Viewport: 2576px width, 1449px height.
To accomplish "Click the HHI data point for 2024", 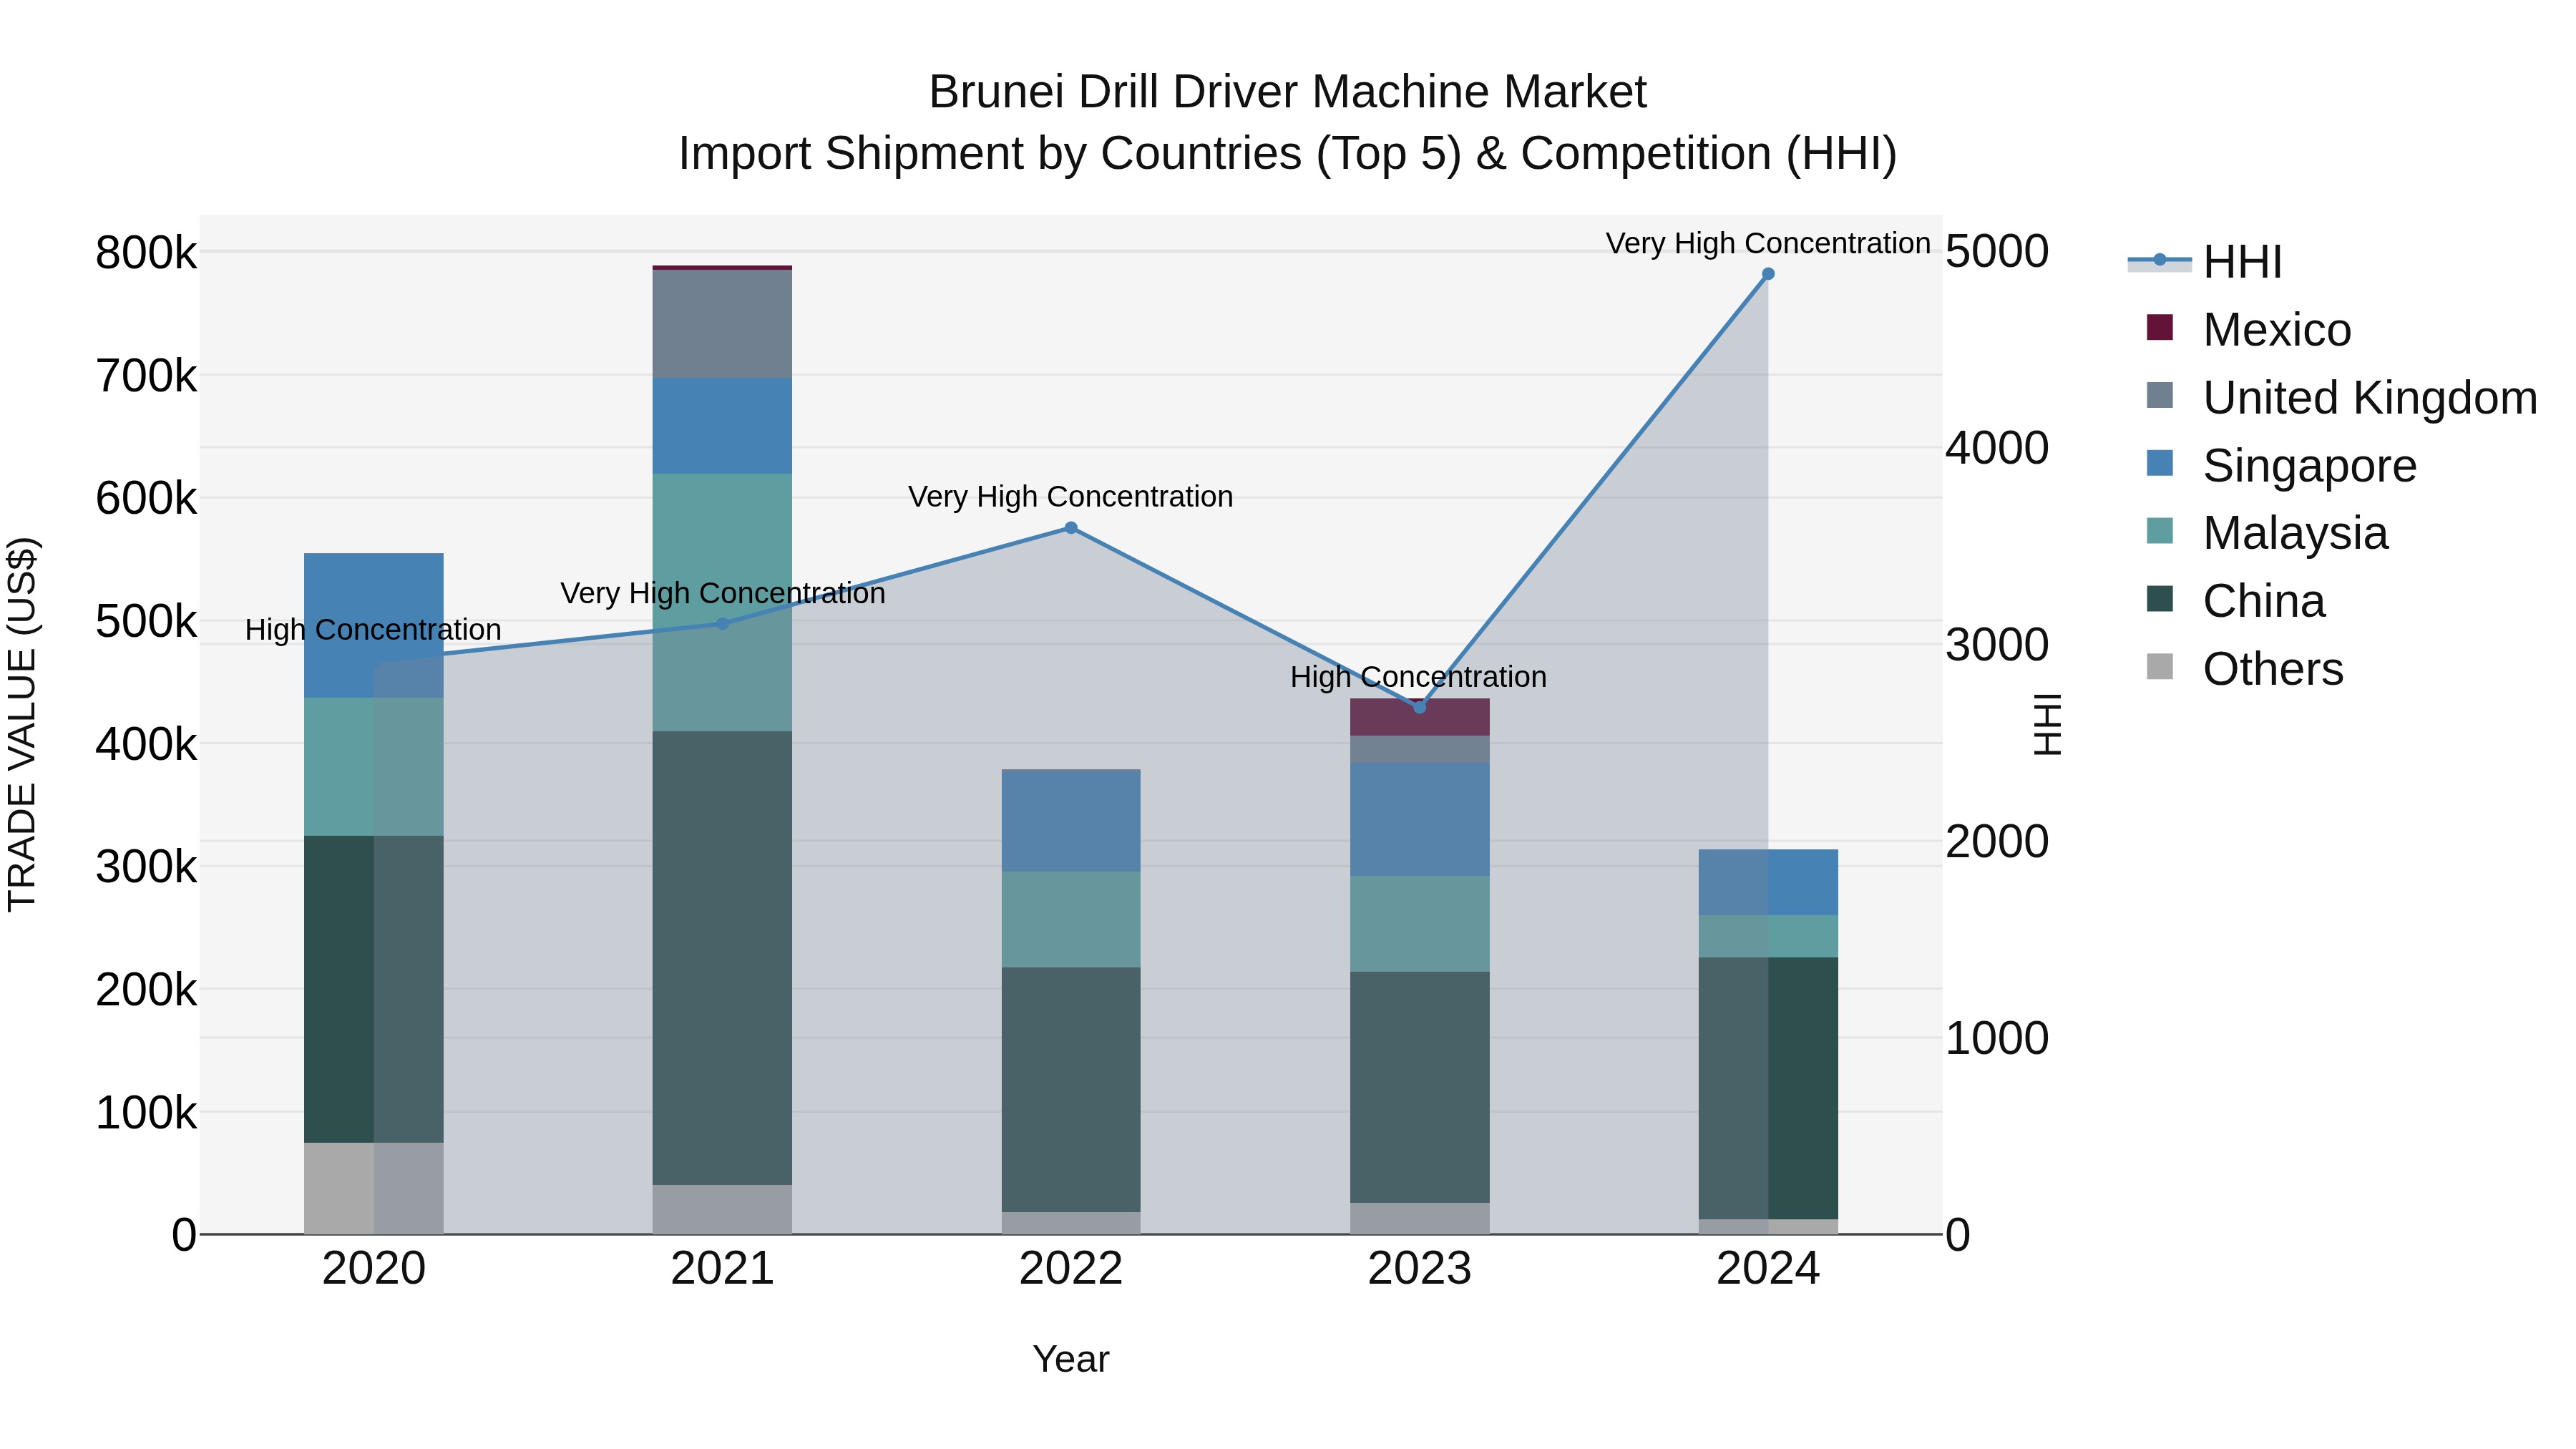I will (x=1768, y=274).
